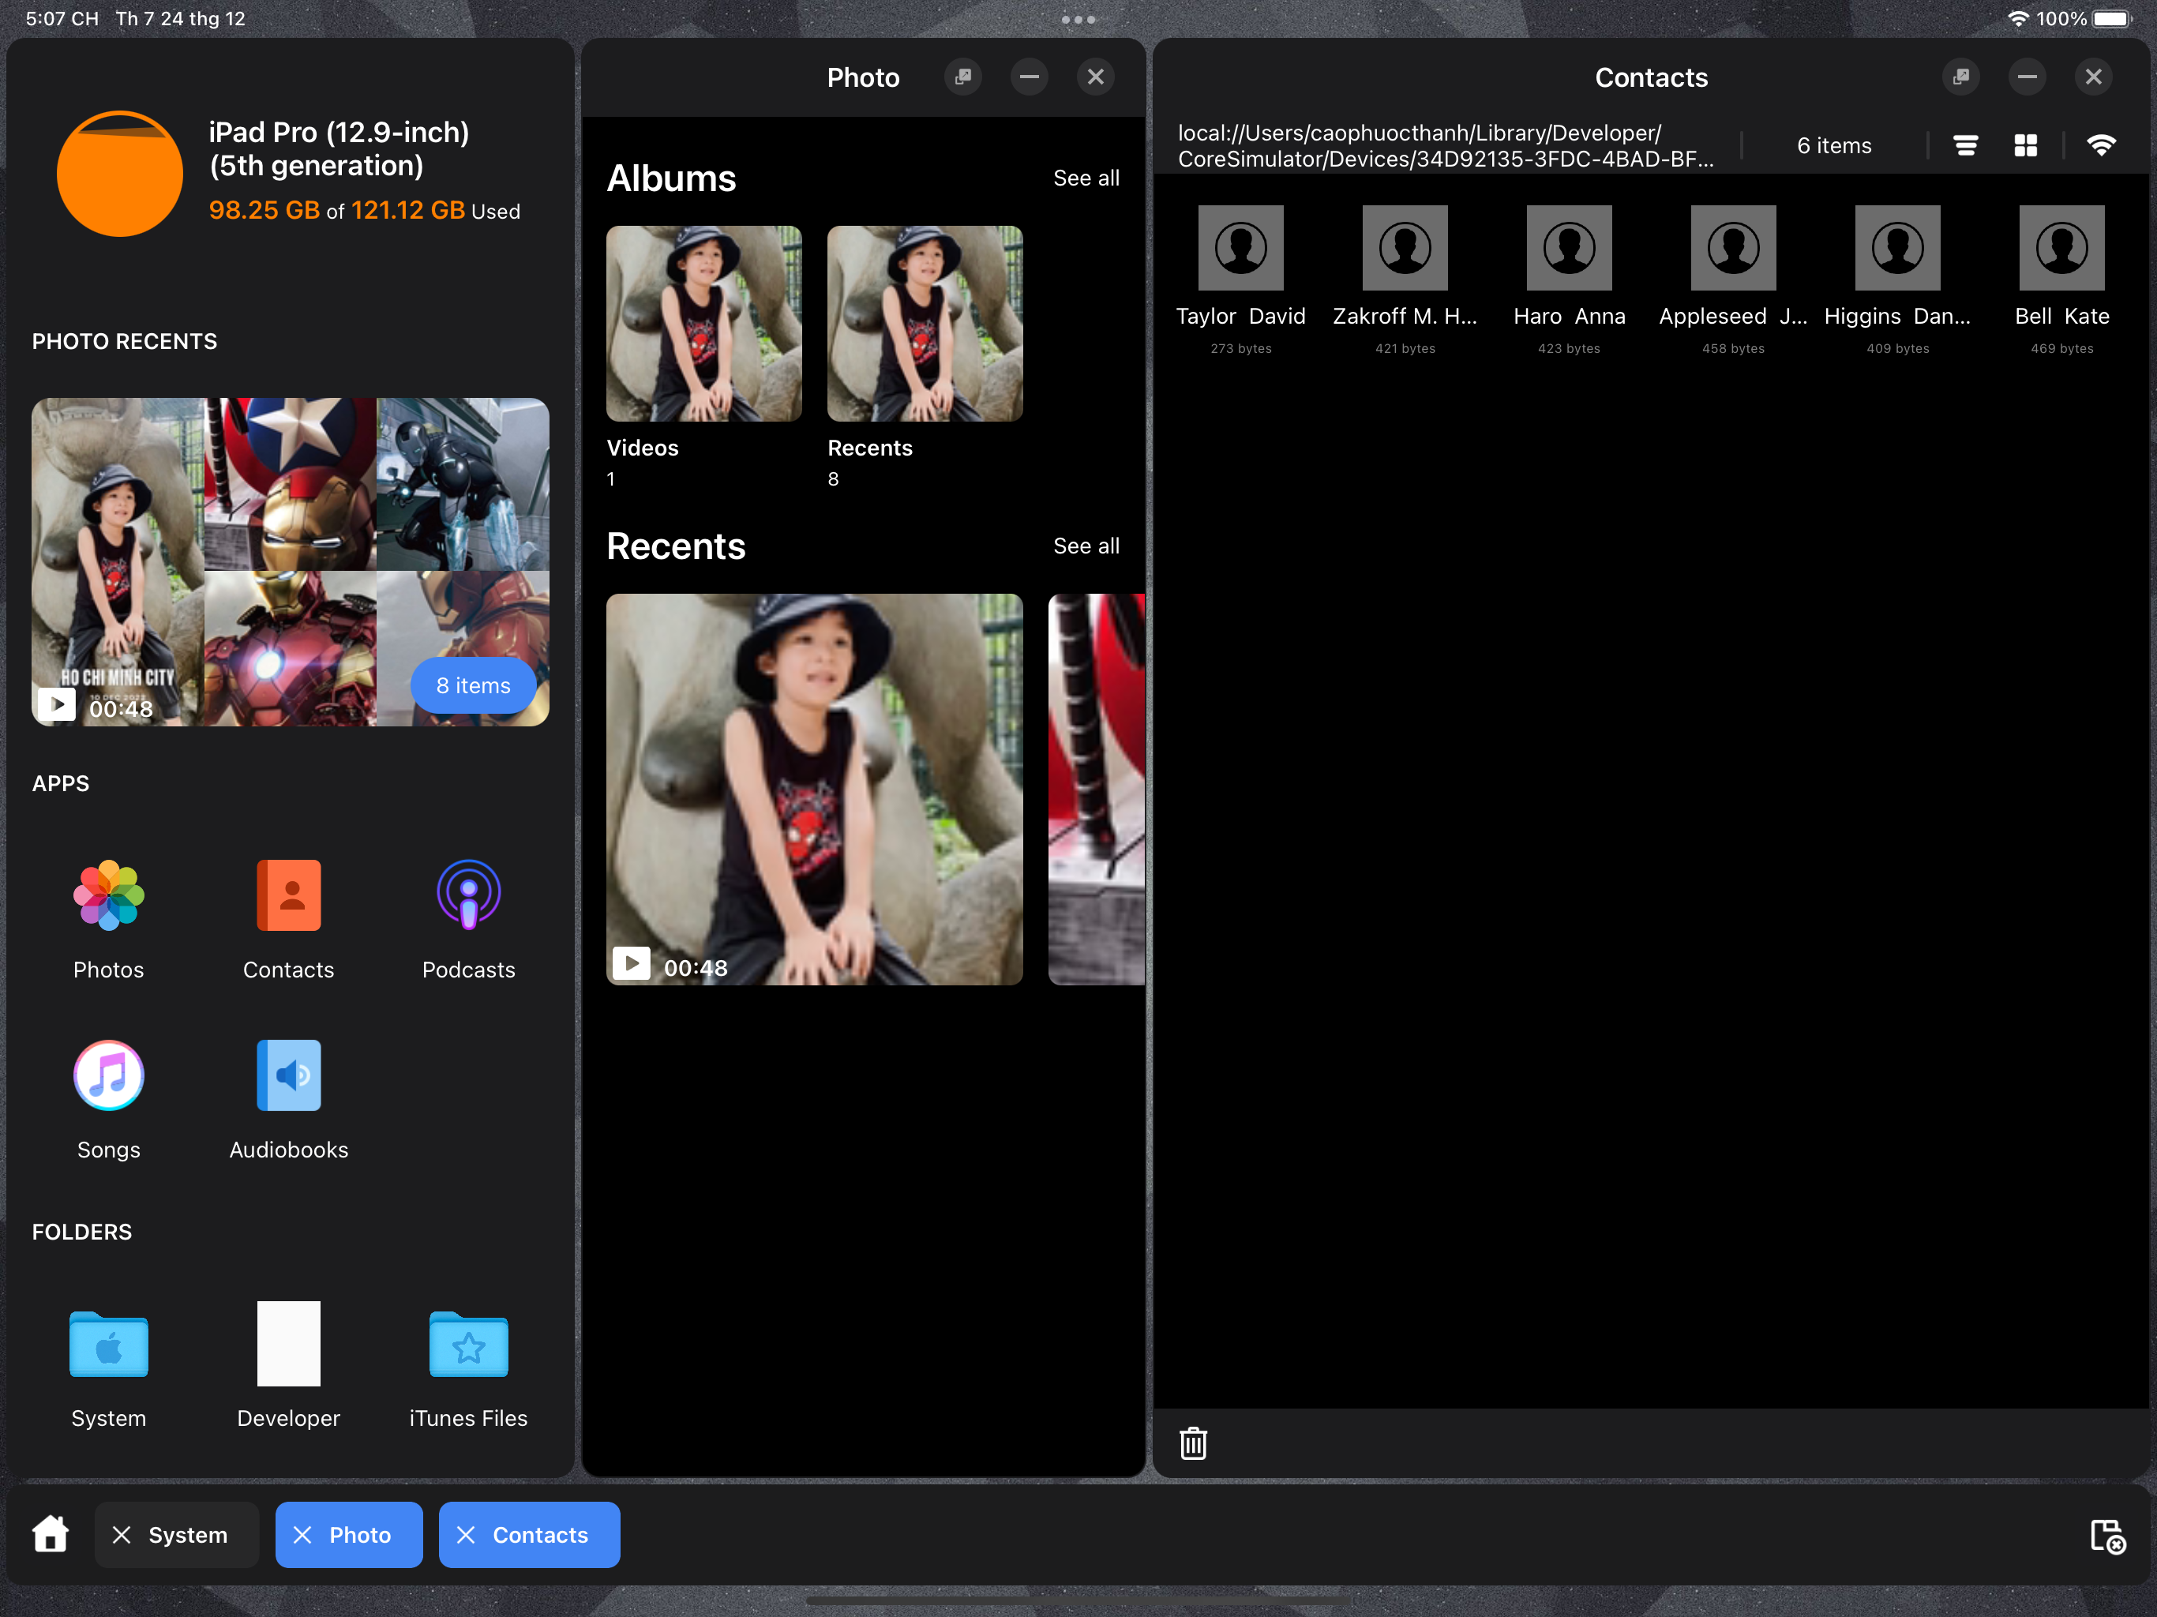This screenshot has height=1617, width=2157.
Task: Click the orange storage usage circle
Action: [x=120, y=174]
